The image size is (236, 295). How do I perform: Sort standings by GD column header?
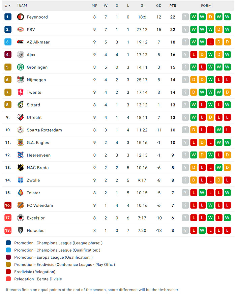(x=159, y=6)
